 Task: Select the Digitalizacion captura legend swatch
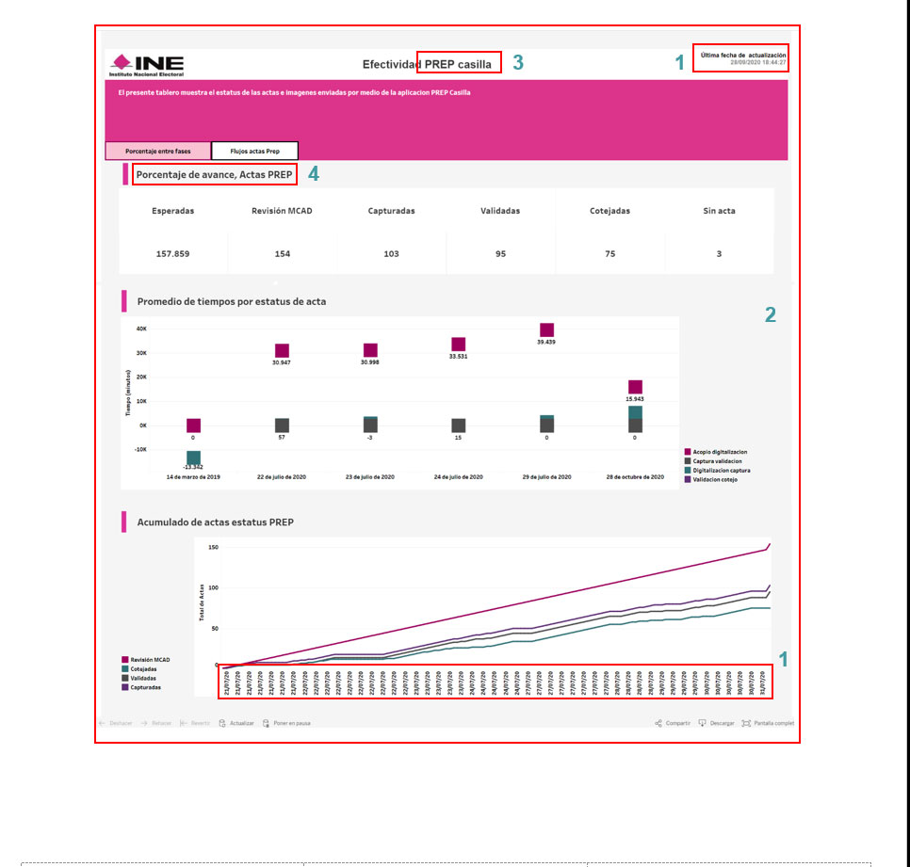[x=687, y=470]
